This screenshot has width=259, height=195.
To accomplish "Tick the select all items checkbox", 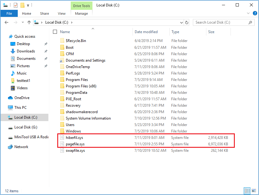I will tap(55, 32).
